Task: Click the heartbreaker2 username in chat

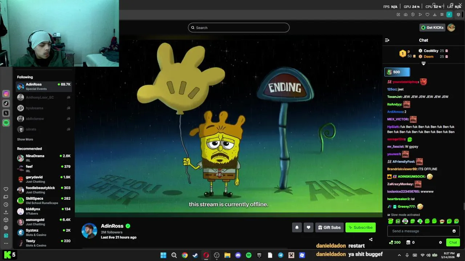Action: click(x=398, y=199)
